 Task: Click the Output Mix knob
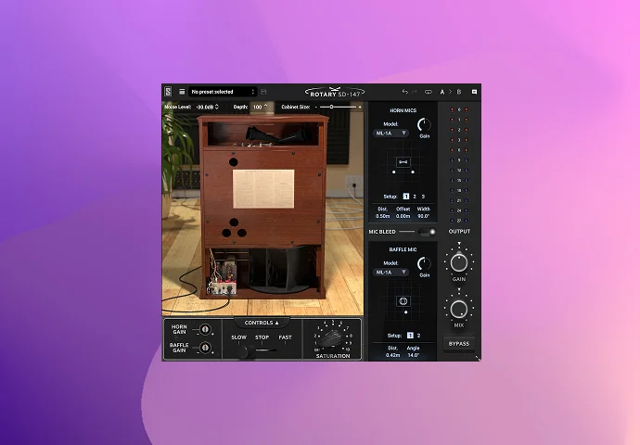coord(459,309)
